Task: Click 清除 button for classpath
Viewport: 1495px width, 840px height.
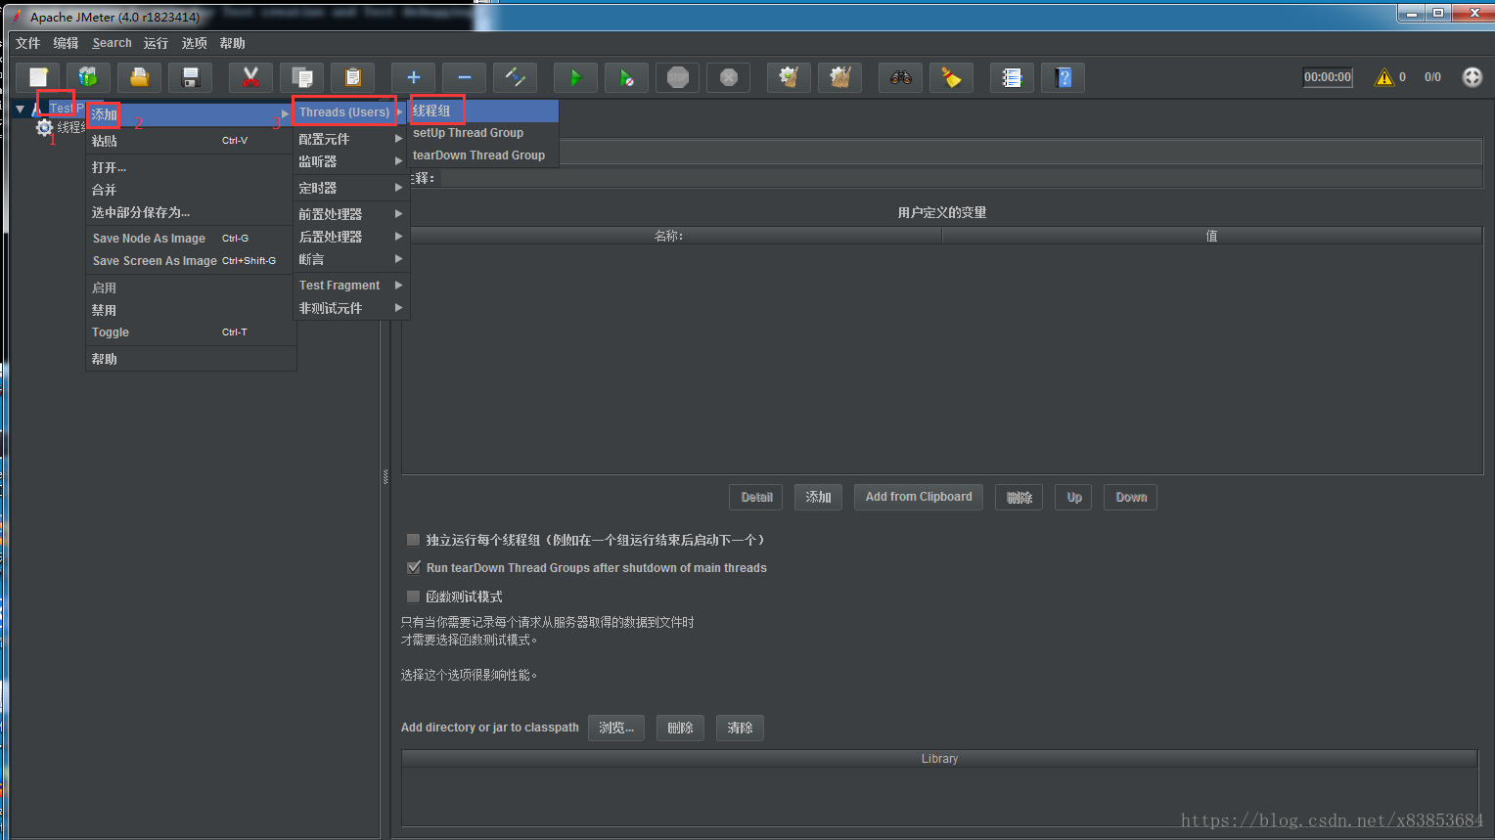Action: 740,728
